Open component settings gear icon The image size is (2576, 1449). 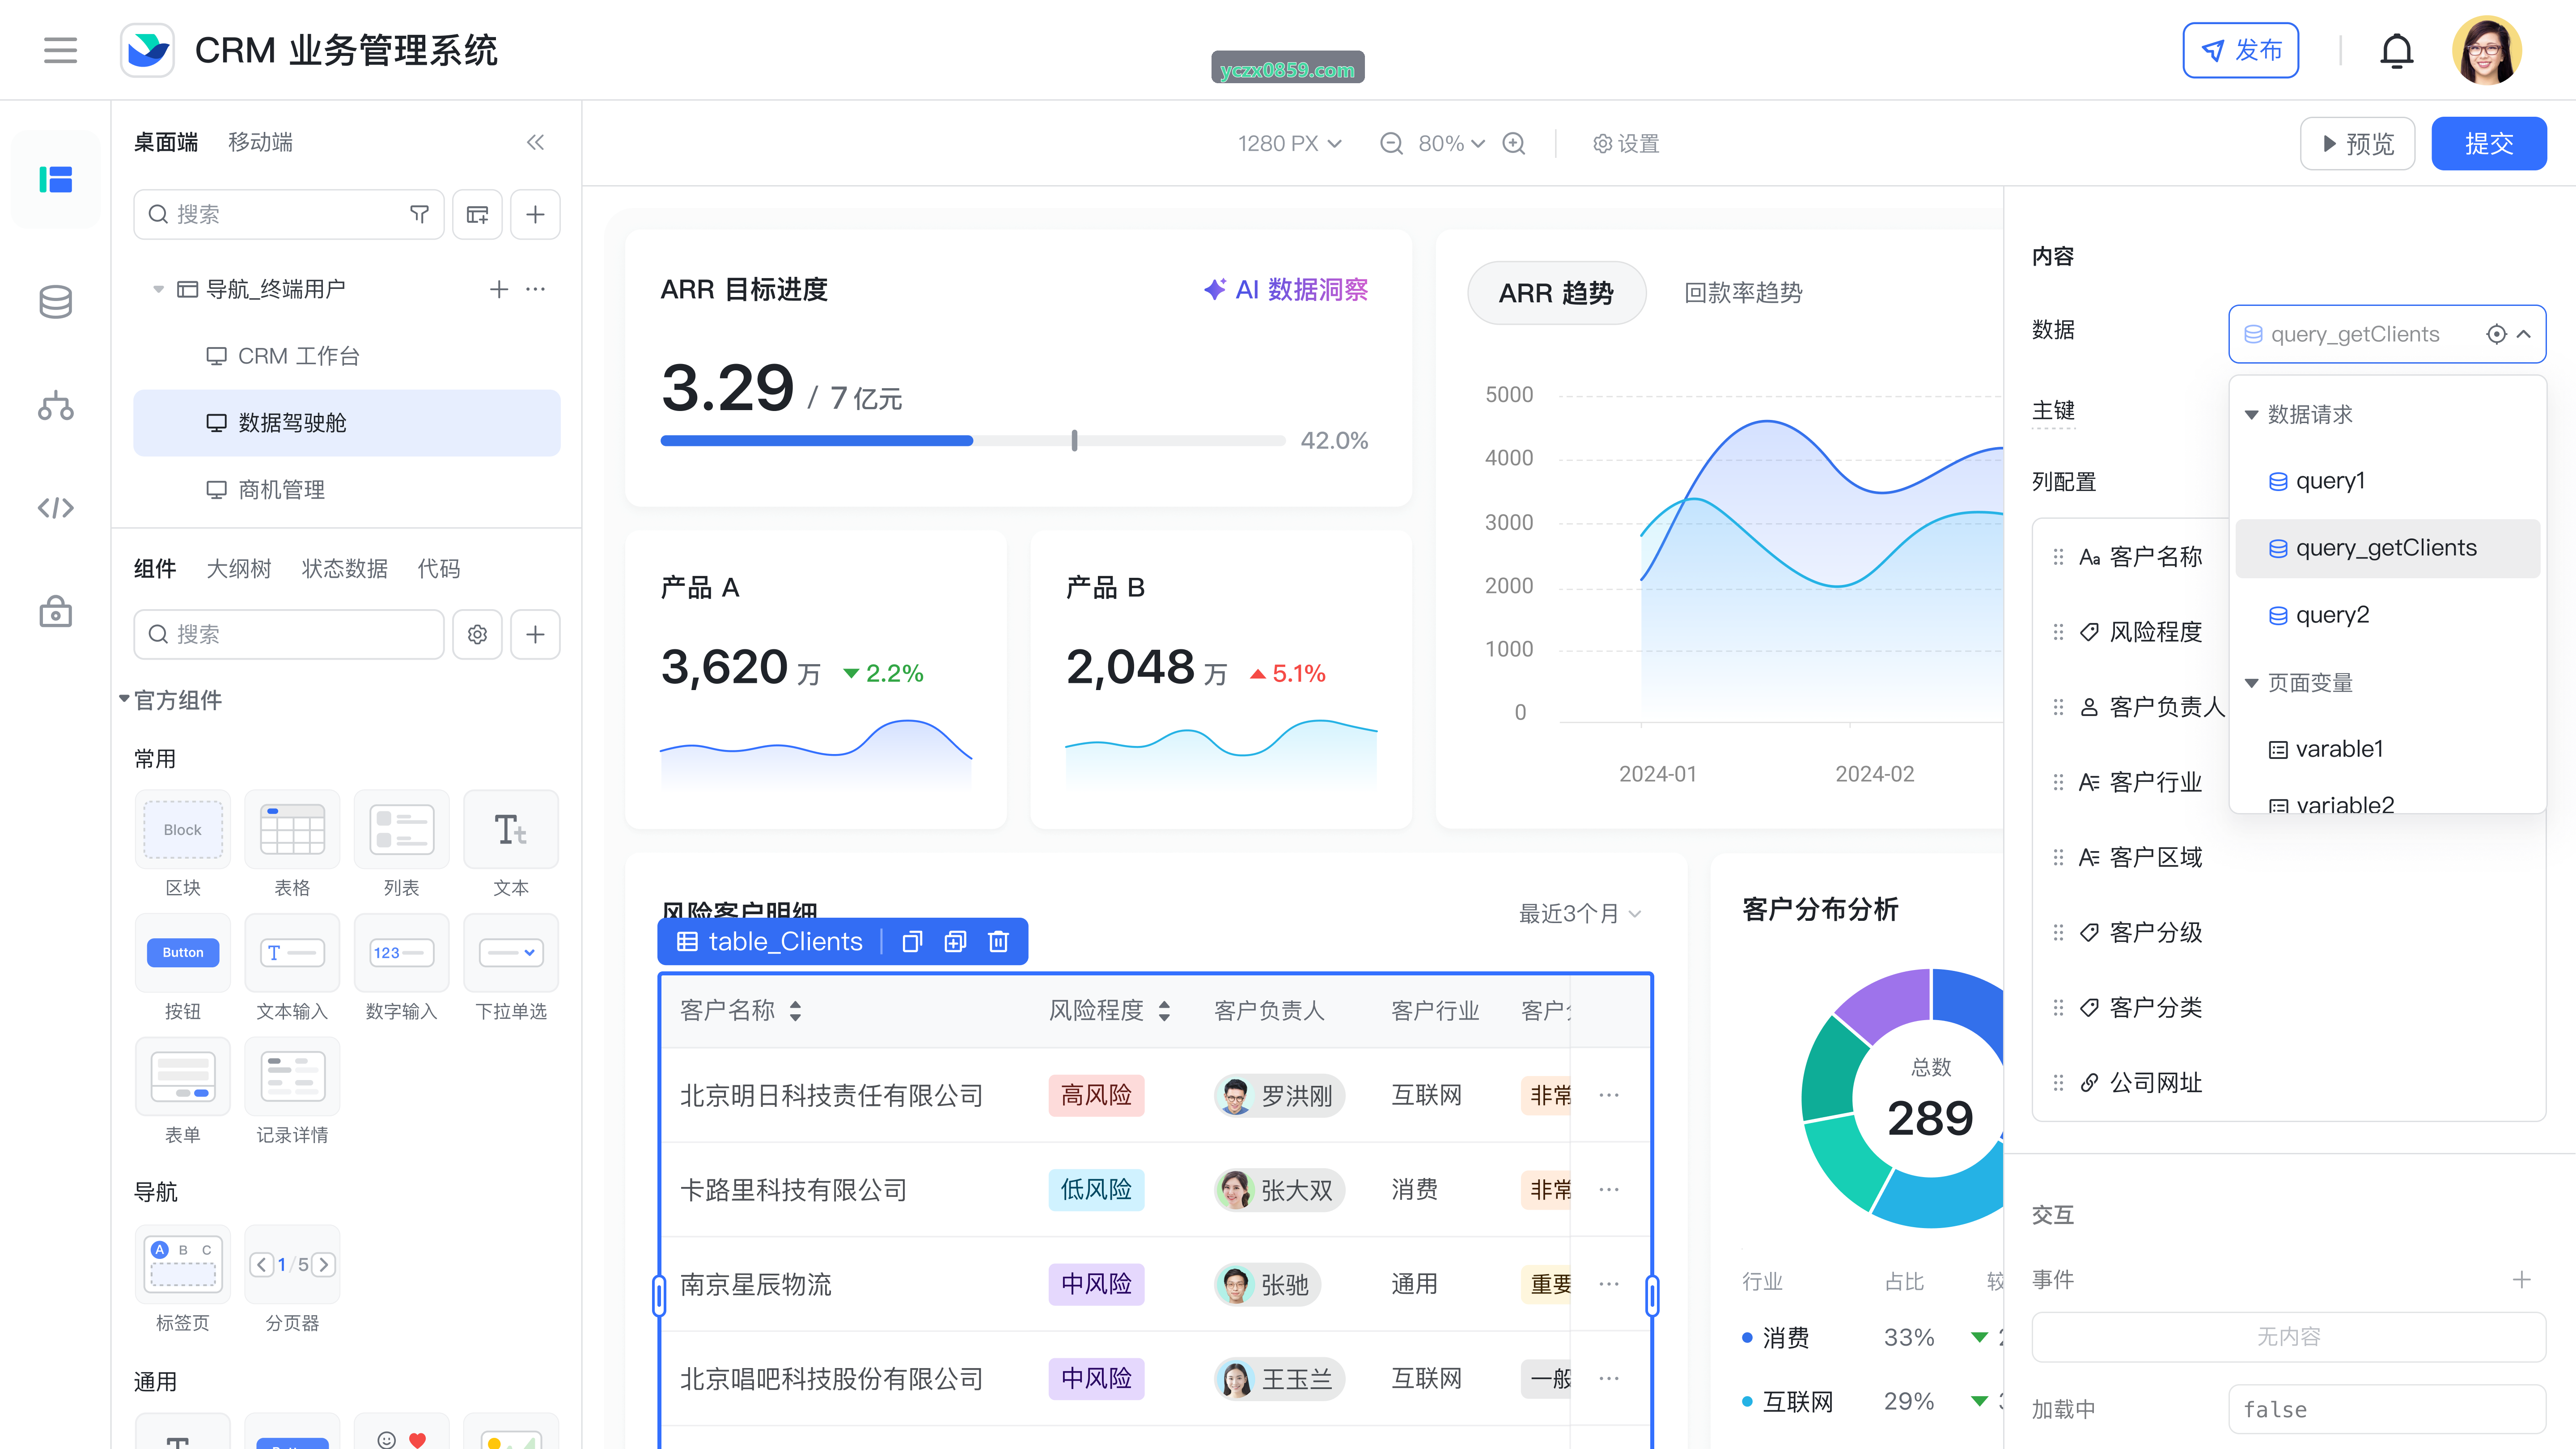tap(477, 634)
